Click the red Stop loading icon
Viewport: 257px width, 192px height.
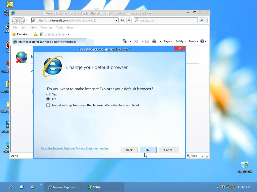[x=129, y=20]
